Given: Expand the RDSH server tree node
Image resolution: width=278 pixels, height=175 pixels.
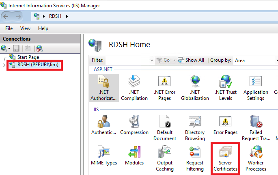Looking at the screenshot, I should [4, 65].
